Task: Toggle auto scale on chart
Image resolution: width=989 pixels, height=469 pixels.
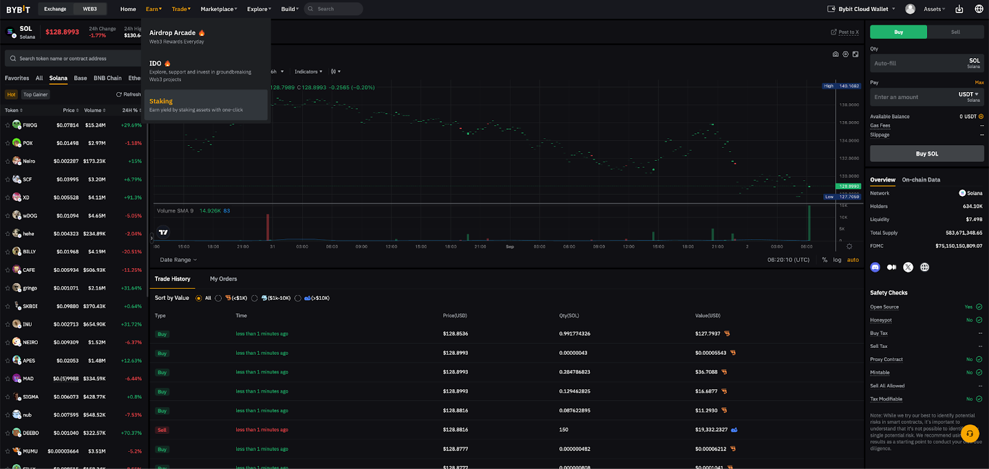Action: pyautogui.click(x=853, y=260)
